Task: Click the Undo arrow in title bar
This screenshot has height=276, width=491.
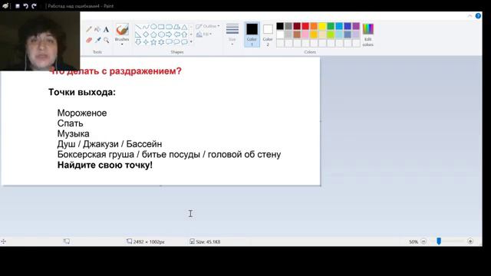Action: [25, 6]
